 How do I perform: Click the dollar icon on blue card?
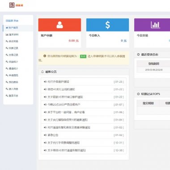click(x=107, y=25)
